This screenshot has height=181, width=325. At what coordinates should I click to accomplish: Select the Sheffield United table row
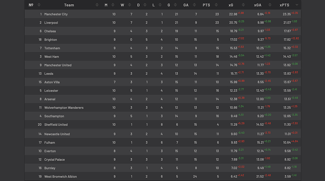point(163,124)
